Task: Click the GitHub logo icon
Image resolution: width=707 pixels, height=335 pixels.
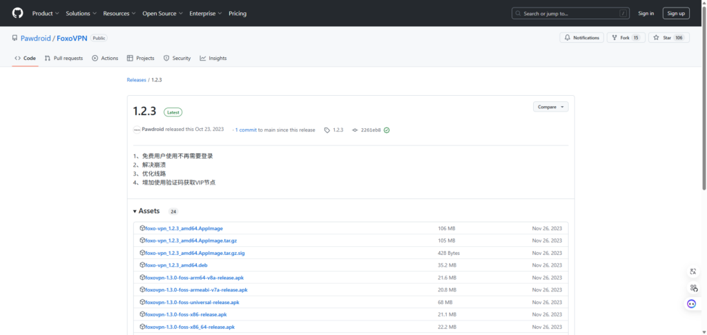Action: [x=17, y=13]
